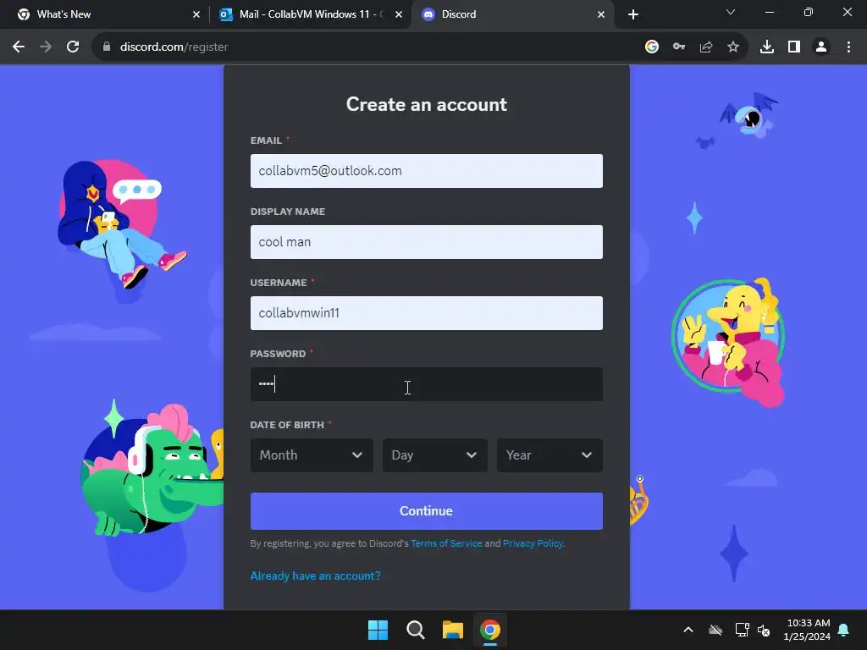Click the browser forward arrow

tap(46, 47)
